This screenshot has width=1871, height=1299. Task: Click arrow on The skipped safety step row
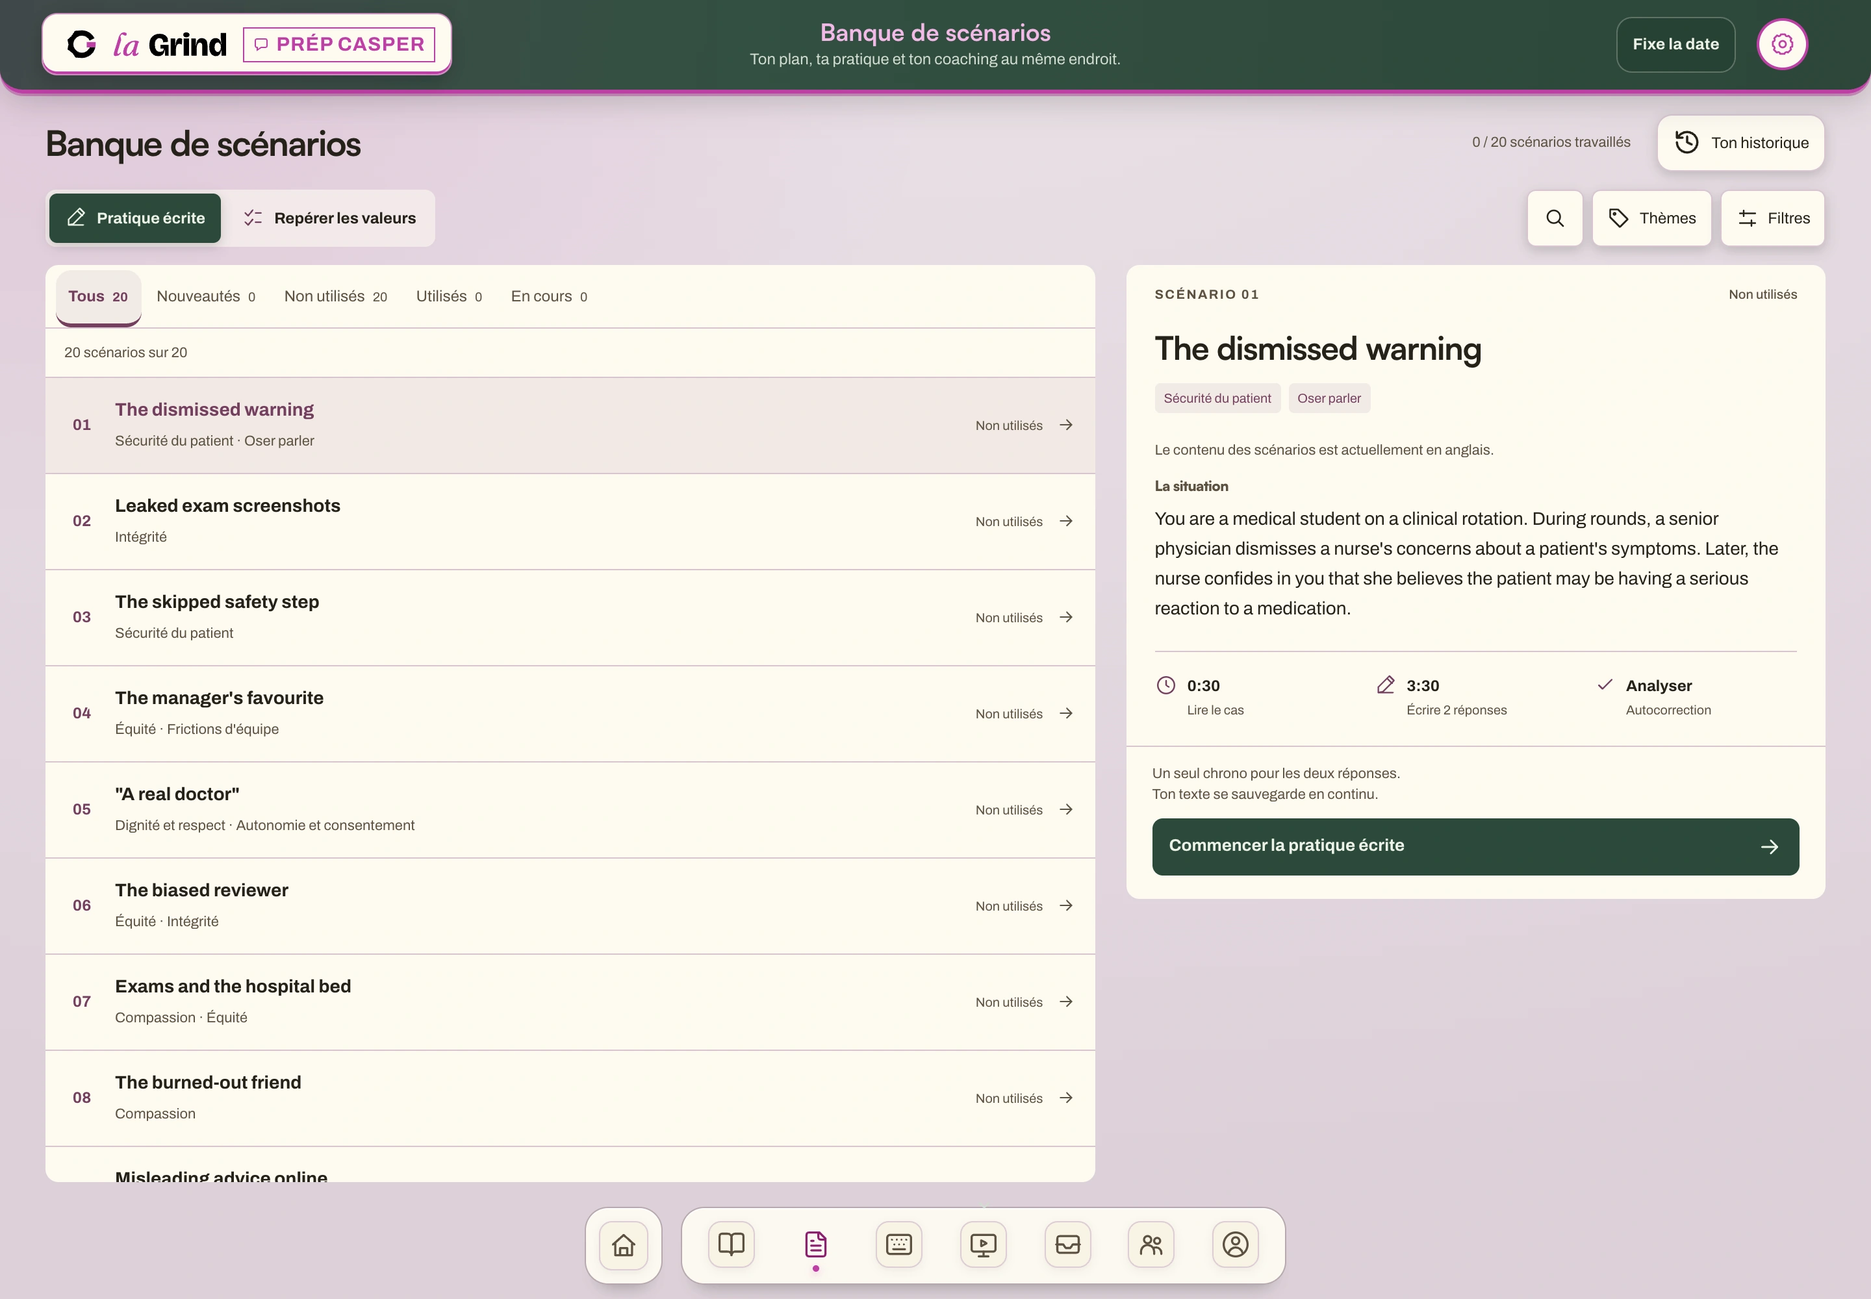(1066, 617)
